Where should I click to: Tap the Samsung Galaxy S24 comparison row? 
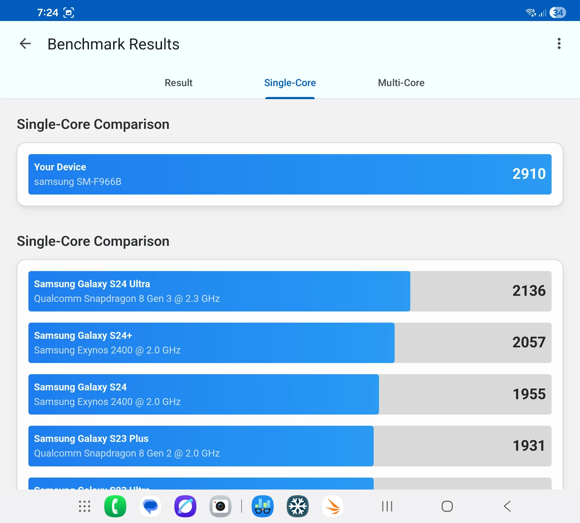pyautogui.click(x=290, y=394)
